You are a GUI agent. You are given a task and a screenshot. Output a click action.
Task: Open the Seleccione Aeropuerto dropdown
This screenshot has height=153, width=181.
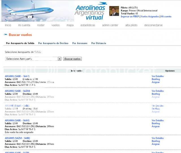[33, 59]
